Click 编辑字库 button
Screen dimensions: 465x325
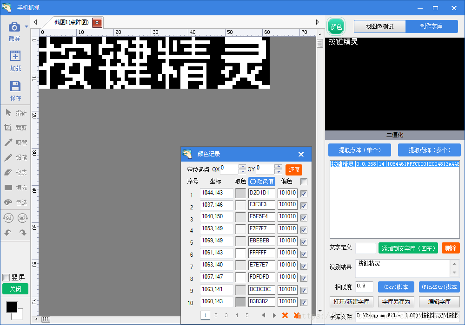point(439,302)
